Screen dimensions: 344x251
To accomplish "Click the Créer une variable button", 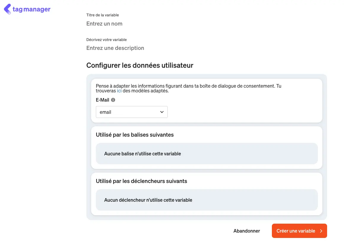I will [299, 231].
